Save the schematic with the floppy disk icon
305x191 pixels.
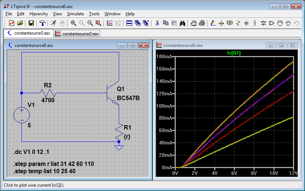31,23
